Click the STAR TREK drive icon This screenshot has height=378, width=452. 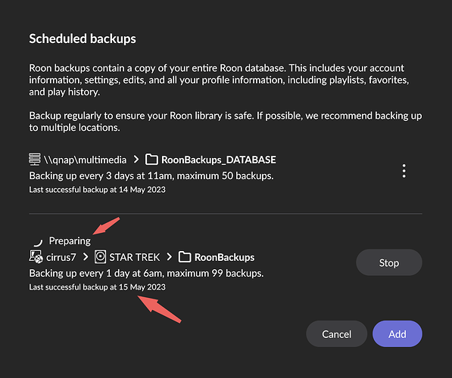coord(100,257)
